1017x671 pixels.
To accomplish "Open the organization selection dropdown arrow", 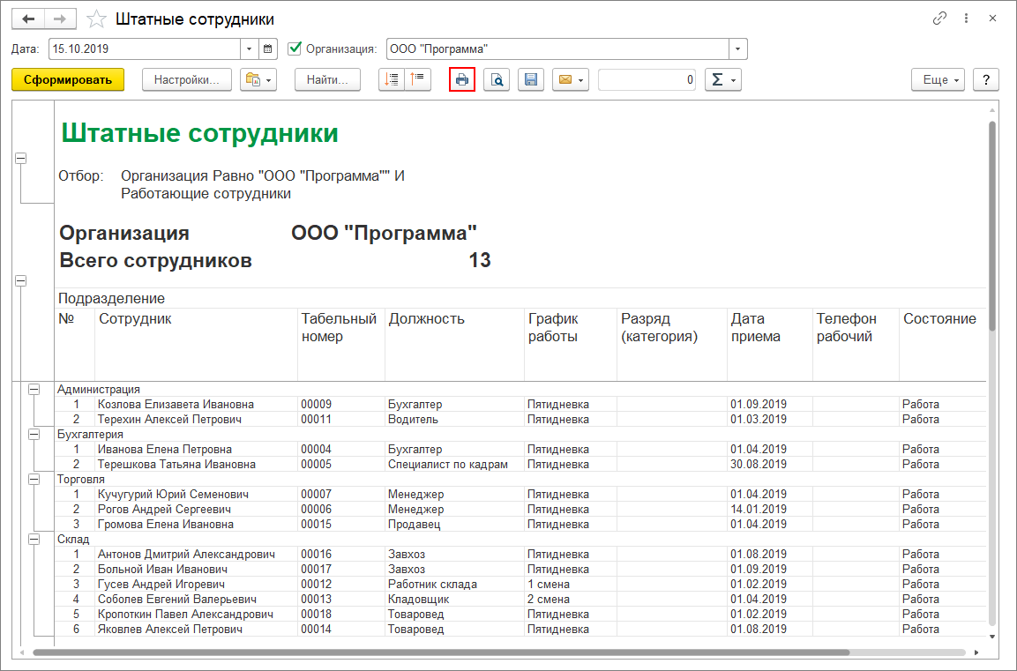I will [x=738, y=48].
